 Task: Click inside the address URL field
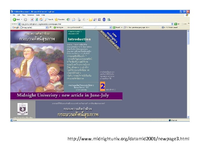(96, 24)
